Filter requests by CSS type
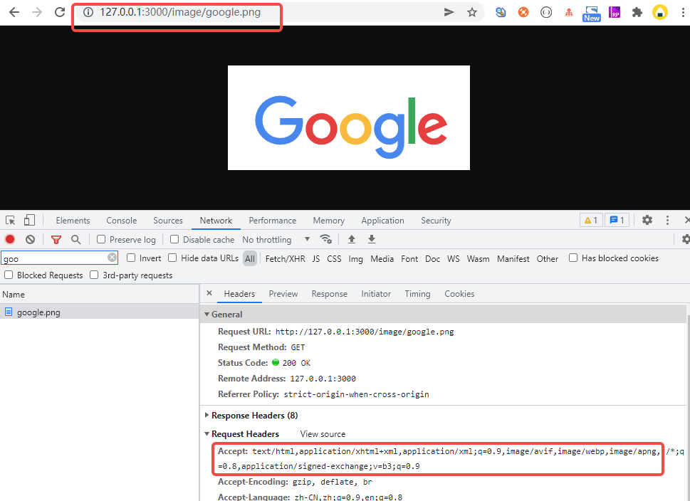The image size is (690, 501). 334,258
